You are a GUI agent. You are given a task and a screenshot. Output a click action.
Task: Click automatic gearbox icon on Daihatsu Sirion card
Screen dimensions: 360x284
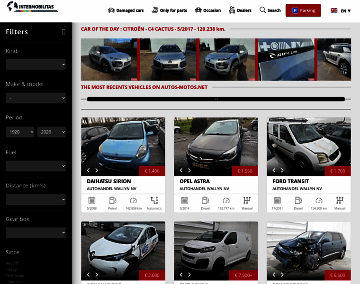click(154, 200)
